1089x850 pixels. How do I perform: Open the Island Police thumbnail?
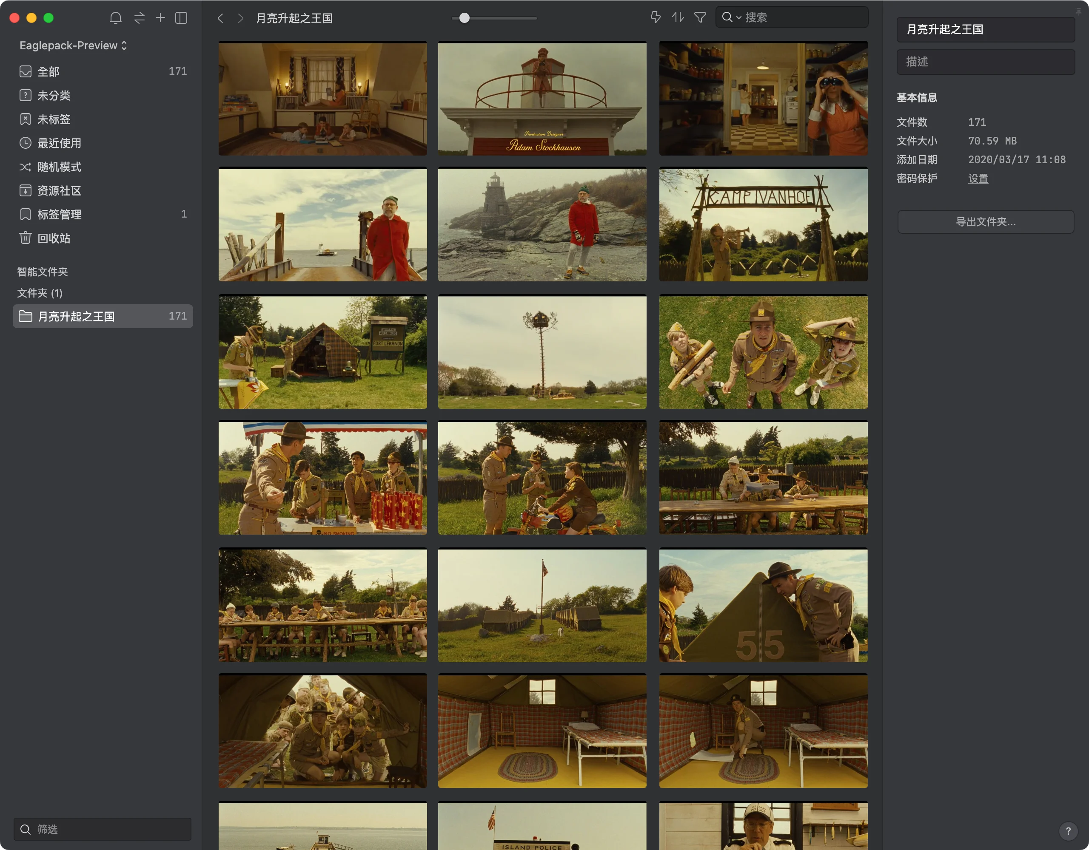542,826
